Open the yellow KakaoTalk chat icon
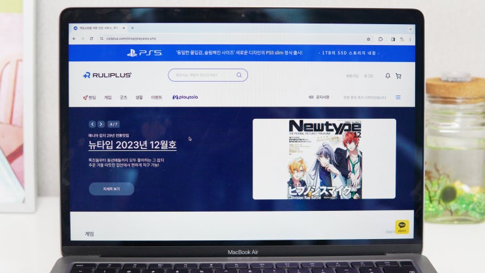This screenshot has width=485, height=273. pos(402,227)
